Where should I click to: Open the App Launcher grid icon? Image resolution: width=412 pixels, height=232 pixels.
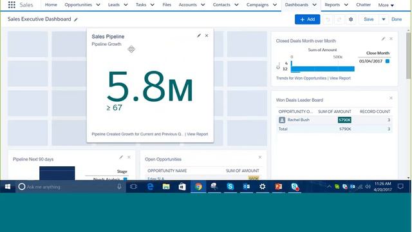12,5
